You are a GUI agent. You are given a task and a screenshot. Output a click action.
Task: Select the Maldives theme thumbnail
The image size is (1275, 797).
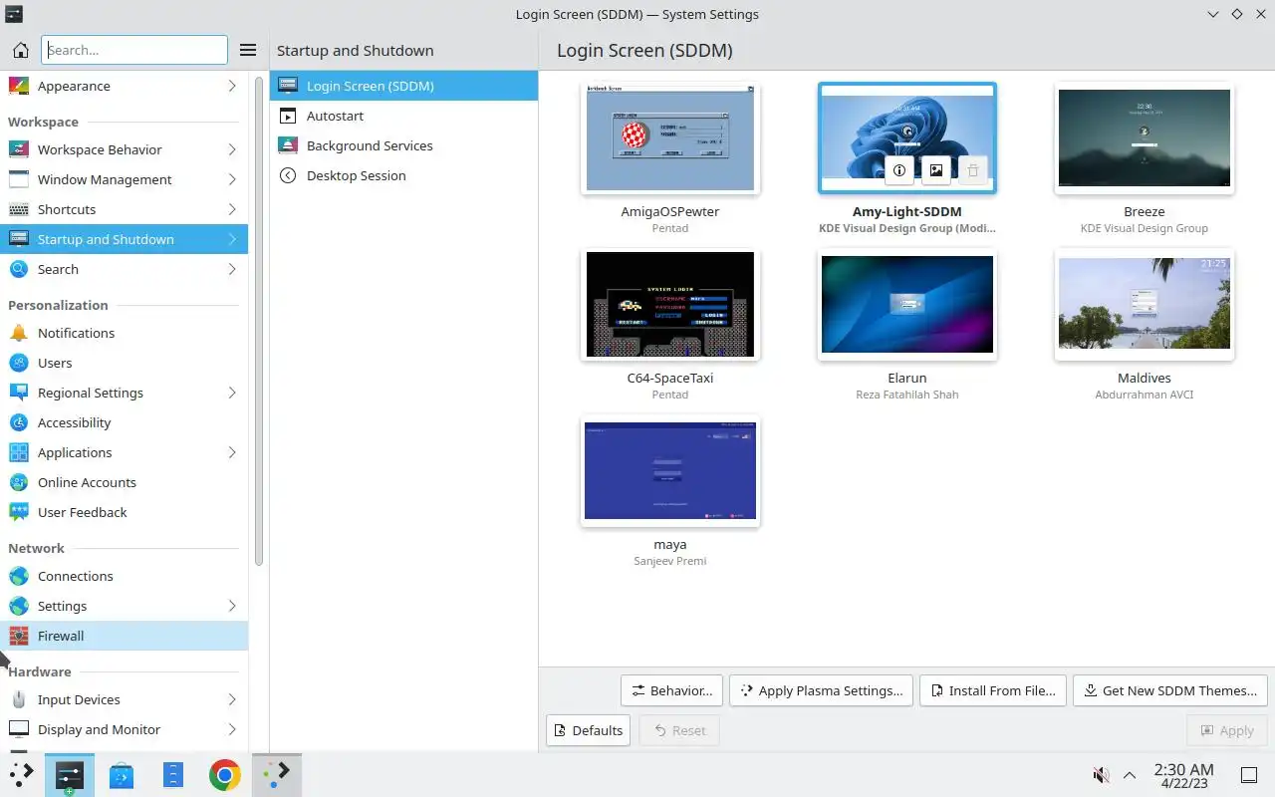pyautogui.click(x=1145, y=305)
